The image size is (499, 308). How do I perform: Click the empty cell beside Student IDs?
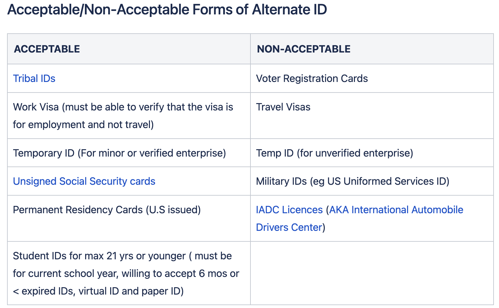click(x=372, y=273)
